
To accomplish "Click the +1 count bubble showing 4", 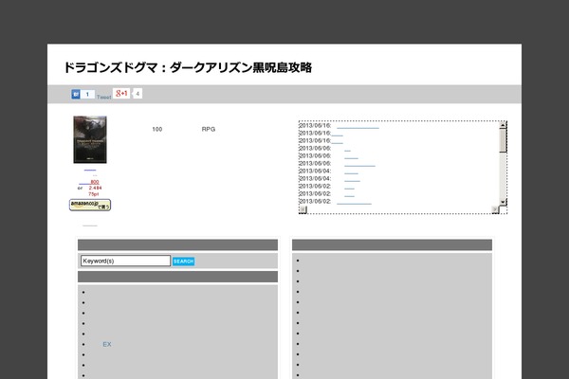I will [138, 94].
